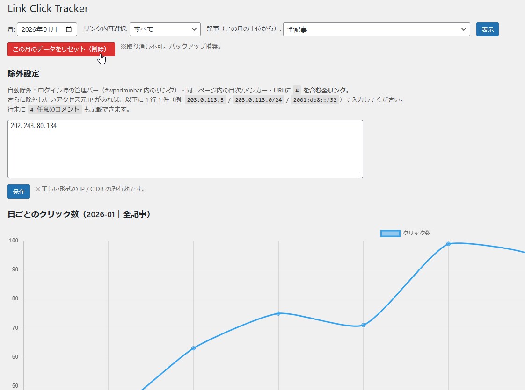The image size is (525, 390).
Task: Click the blue 表示 button
Action: (487, 29)
